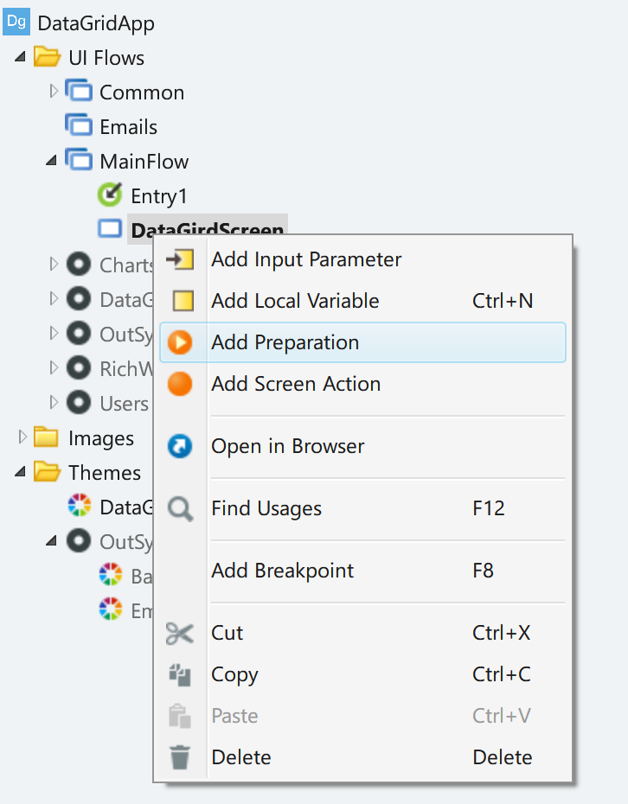Image resolution: width=628 pixels, height=804 pixels.
Task: Choose Cut from the context menu
Action: [x=362, y=633]
